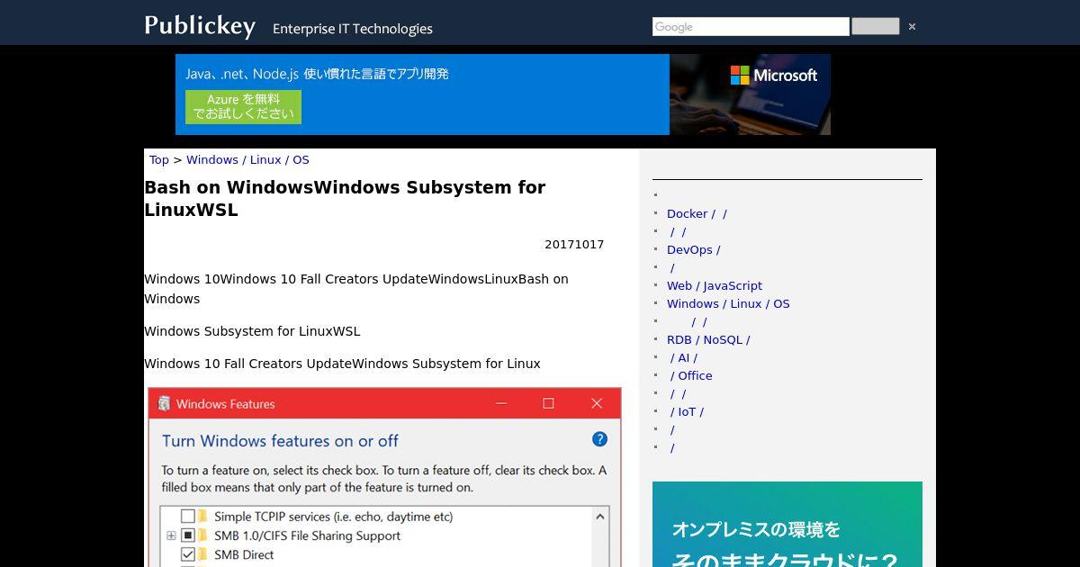Click the laptop photo in Azure ad

(750, 94)
